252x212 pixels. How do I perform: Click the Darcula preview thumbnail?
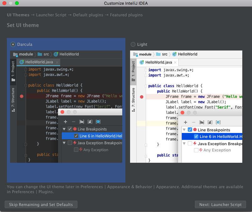[x=66, y=107]
